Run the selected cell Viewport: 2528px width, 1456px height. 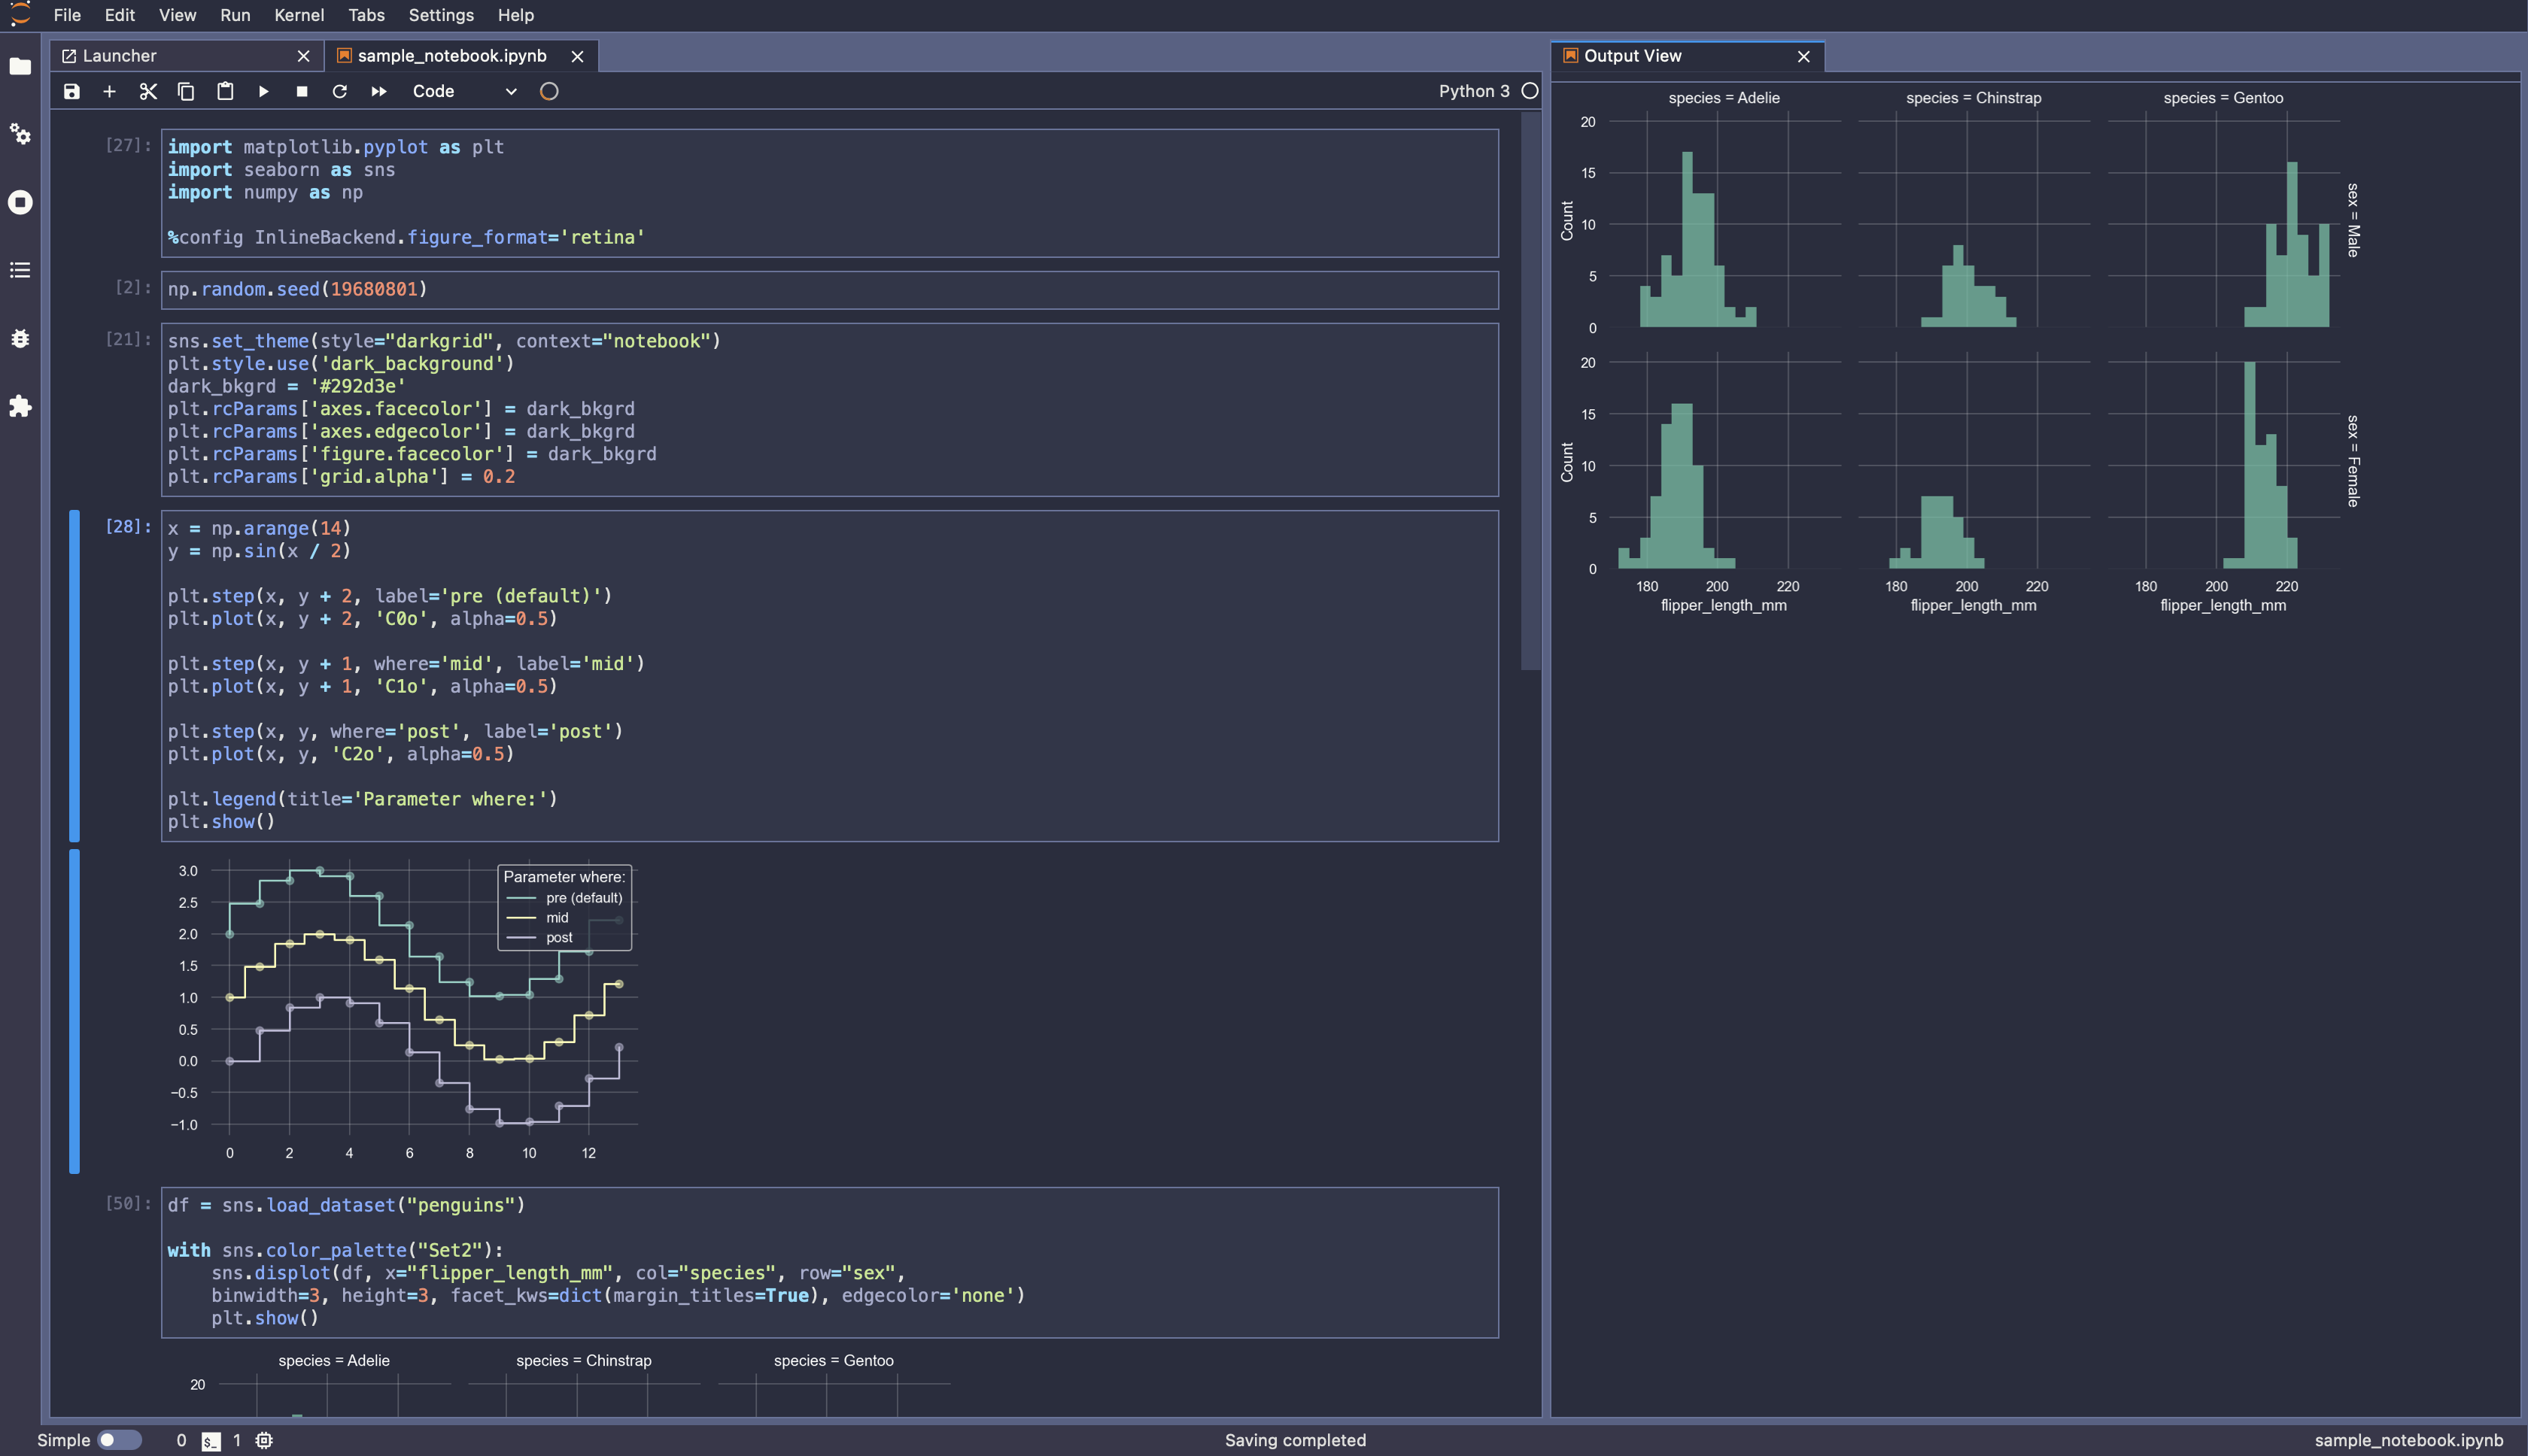click(263, 91)
